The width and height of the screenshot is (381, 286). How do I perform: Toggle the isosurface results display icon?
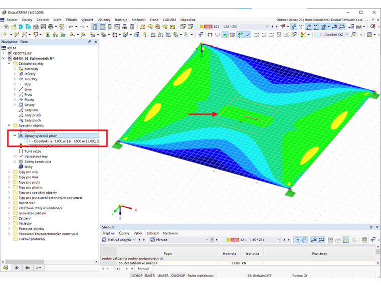coord(225,35)
